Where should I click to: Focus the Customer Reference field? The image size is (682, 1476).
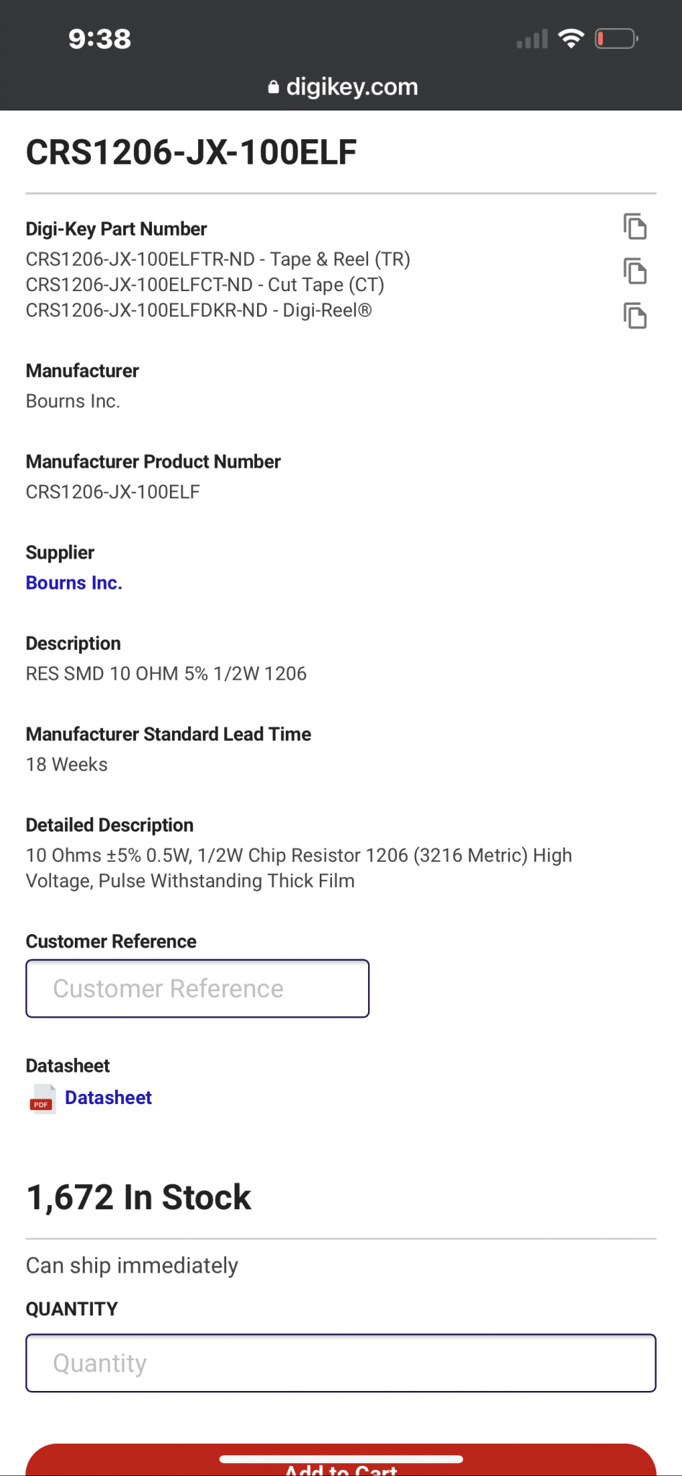(197, 988)
